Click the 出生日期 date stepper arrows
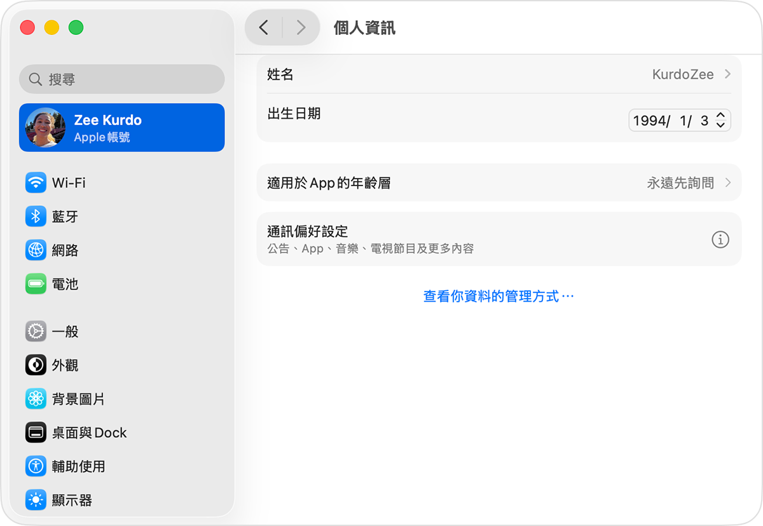Image resolution: width=763 pixels, height=526 pixels. (x=722, y=119)
